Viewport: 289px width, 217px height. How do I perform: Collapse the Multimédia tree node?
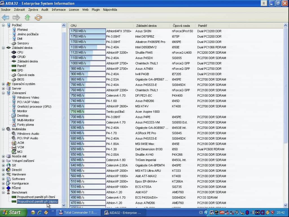(3, 129)
